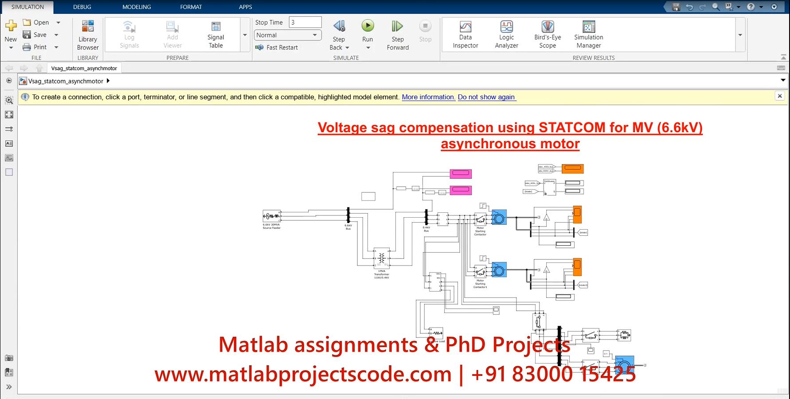Click the Open file button

(36, 22)
